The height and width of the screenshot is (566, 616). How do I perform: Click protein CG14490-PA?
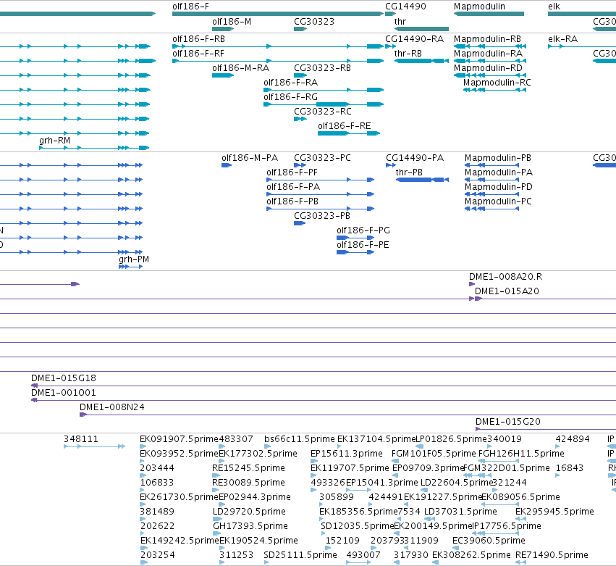(415, 158)
